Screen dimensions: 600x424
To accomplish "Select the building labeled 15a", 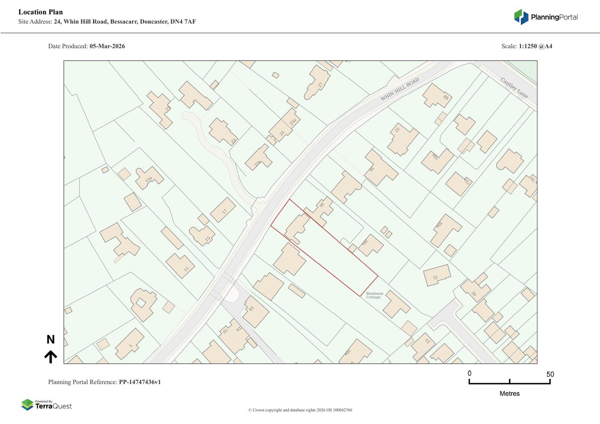I will tap(149, 178).
